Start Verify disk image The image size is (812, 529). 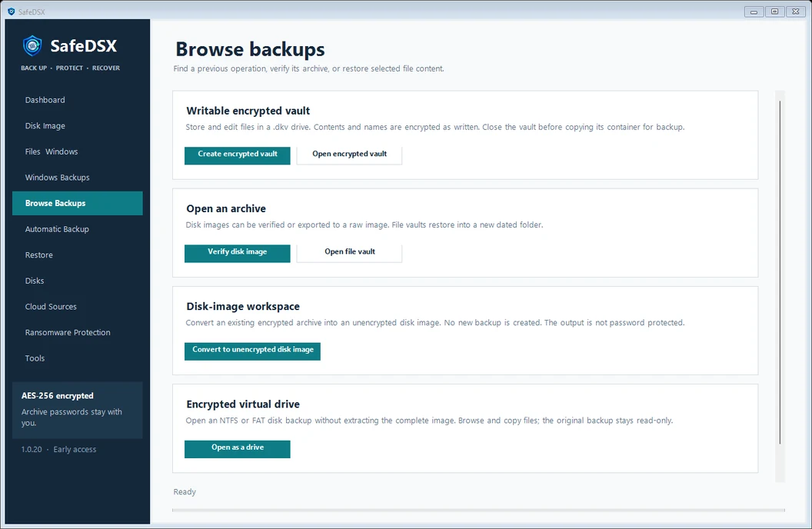coord(237,253)
